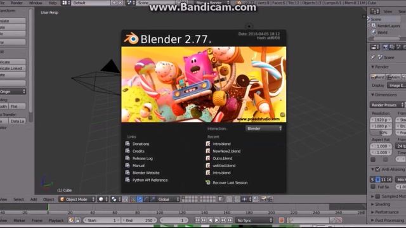Open Playback menu in timeline
Image resolution: width=406 pixels, height=228 pixels.
[56, 220]
